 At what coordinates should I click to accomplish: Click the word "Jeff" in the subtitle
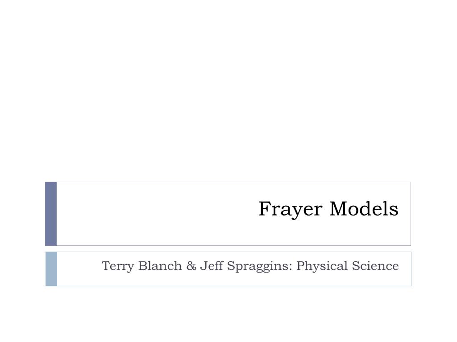pos(211,266)
